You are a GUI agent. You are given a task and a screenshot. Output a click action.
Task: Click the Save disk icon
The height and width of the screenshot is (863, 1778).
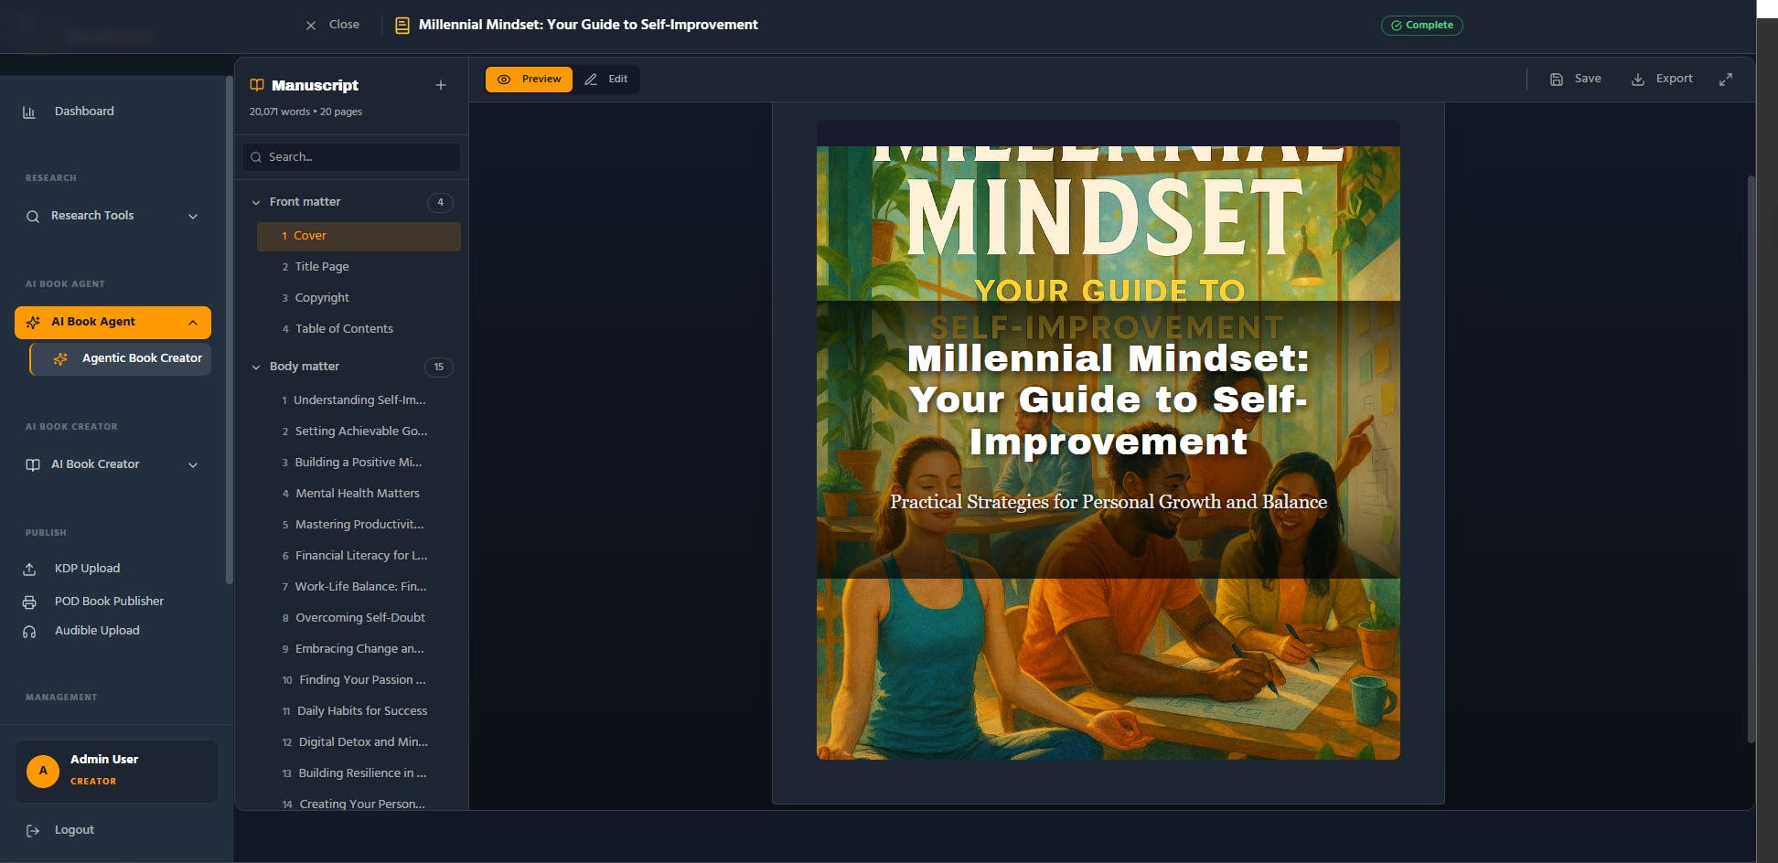click(1557, 80)
